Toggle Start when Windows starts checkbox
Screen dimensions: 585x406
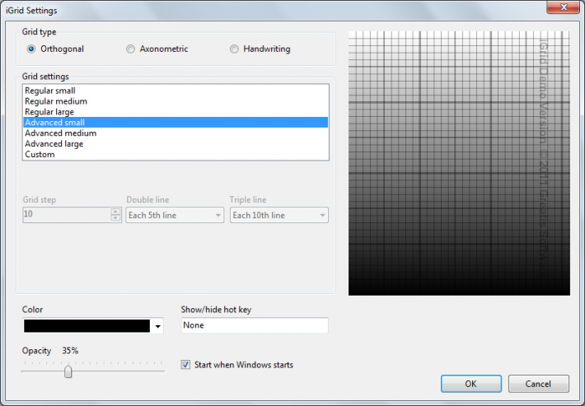185,365
